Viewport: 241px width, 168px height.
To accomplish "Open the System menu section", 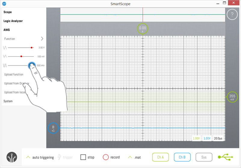I will point(8,101).
